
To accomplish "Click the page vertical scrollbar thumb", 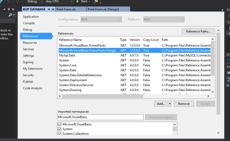I will click(219, 74).
